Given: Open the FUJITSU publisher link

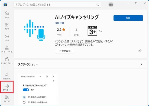Looking at the screenshot, I should coord(59,23).
